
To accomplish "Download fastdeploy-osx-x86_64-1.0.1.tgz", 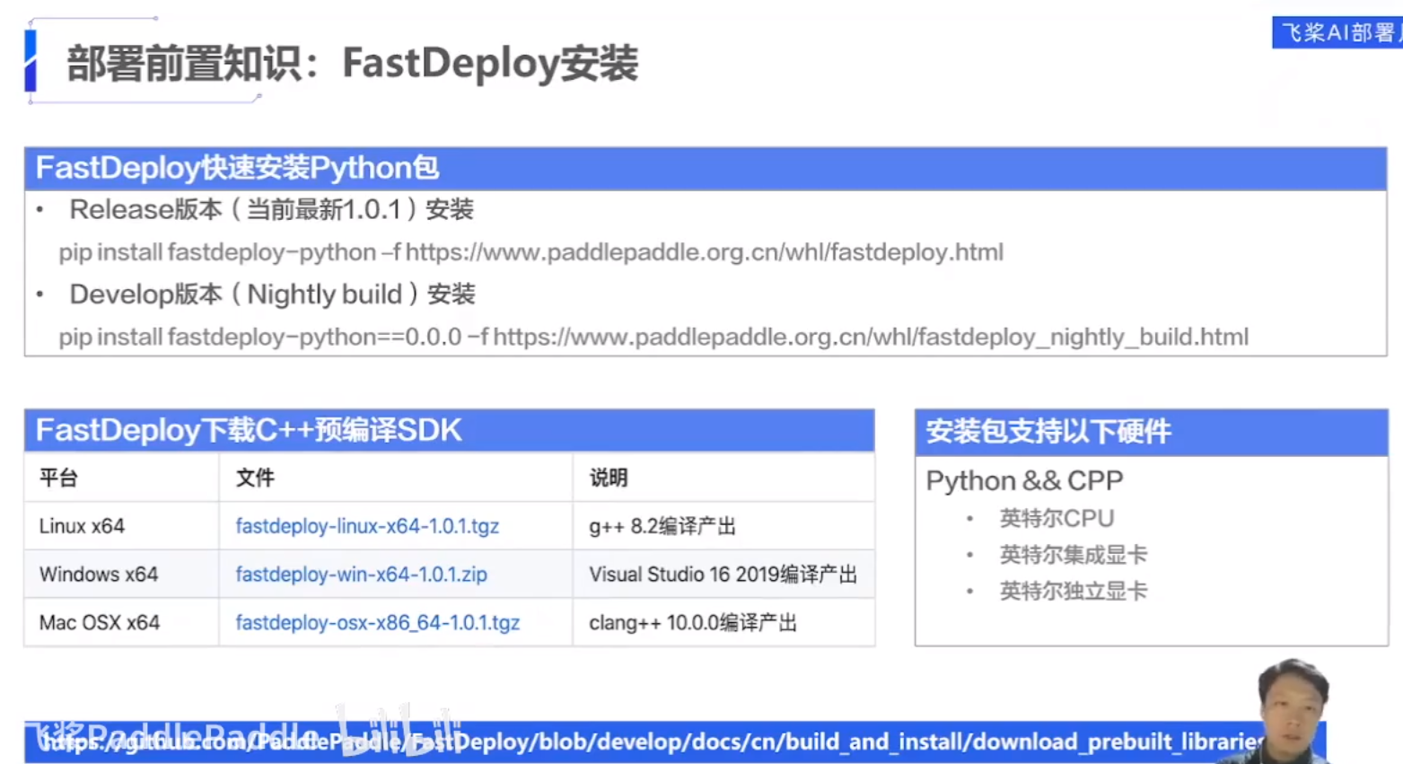I will pos(376,622).
